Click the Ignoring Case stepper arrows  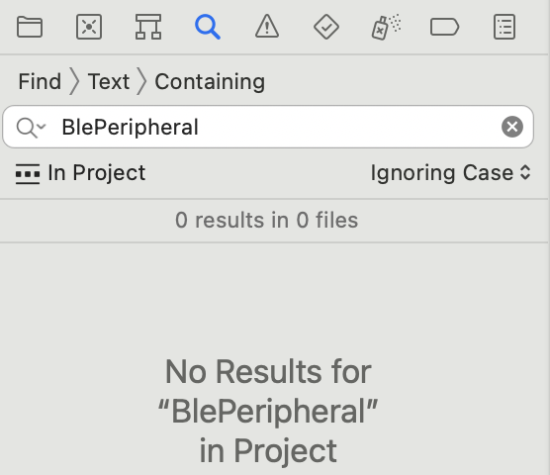click(525, 172)
